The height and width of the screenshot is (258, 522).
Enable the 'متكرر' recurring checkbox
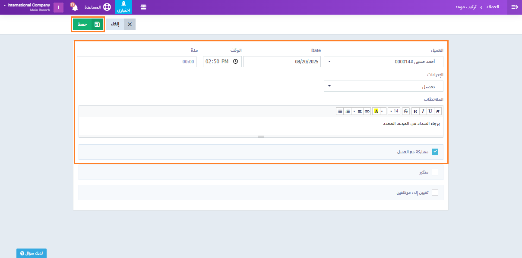pyautogui.click(x=435, y=172)
